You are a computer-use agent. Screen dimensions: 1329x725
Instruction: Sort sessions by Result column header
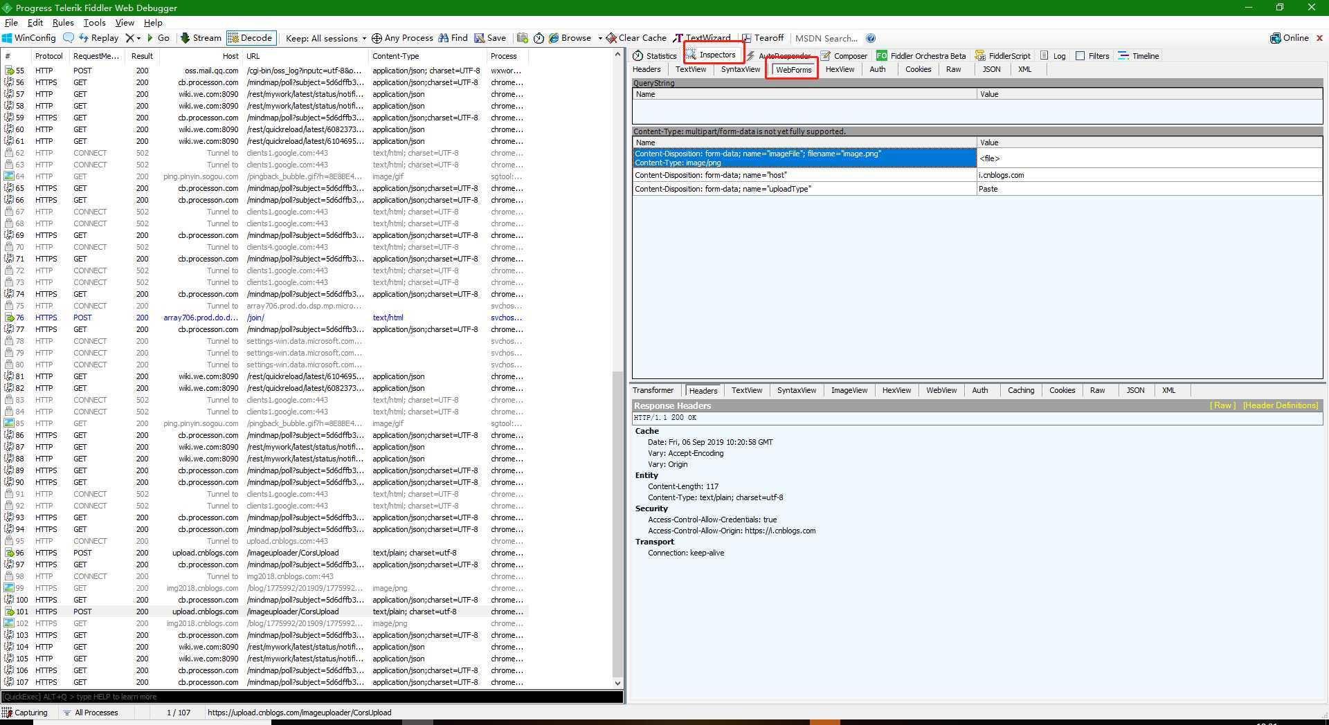tap(143, 56)
